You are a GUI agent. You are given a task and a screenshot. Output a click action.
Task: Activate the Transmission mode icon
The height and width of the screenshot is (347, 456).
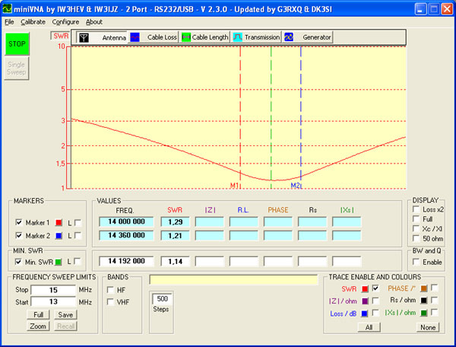click(238, 37)
